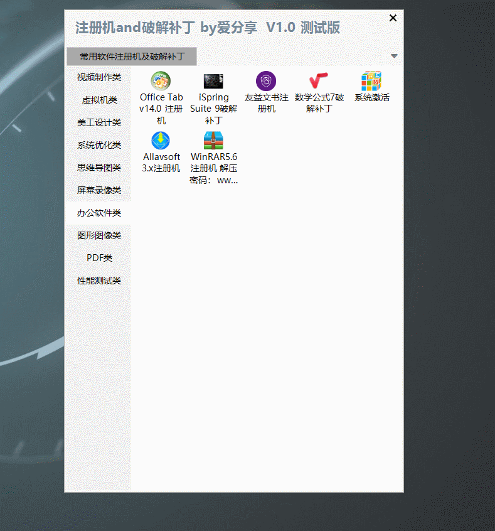
Task: Open the PDF类 category
Action: [99, 258]
